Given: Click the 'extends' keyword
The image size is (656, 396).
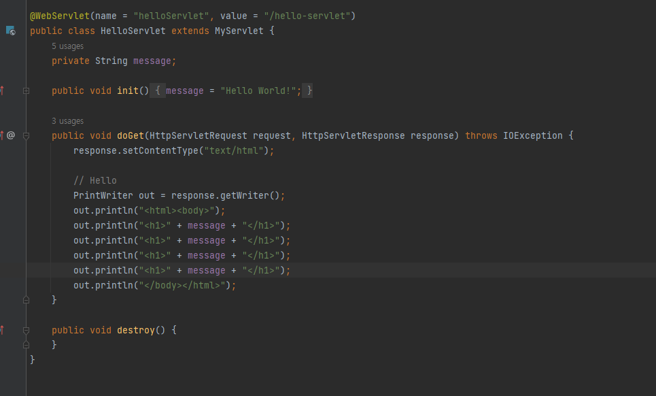Looking at the screenshot, I should click(x=190, y=31).
